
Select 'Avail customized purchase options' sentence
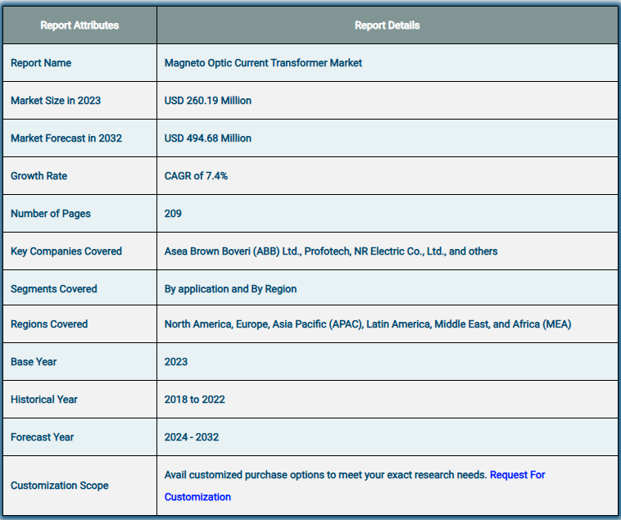point(325,475)
